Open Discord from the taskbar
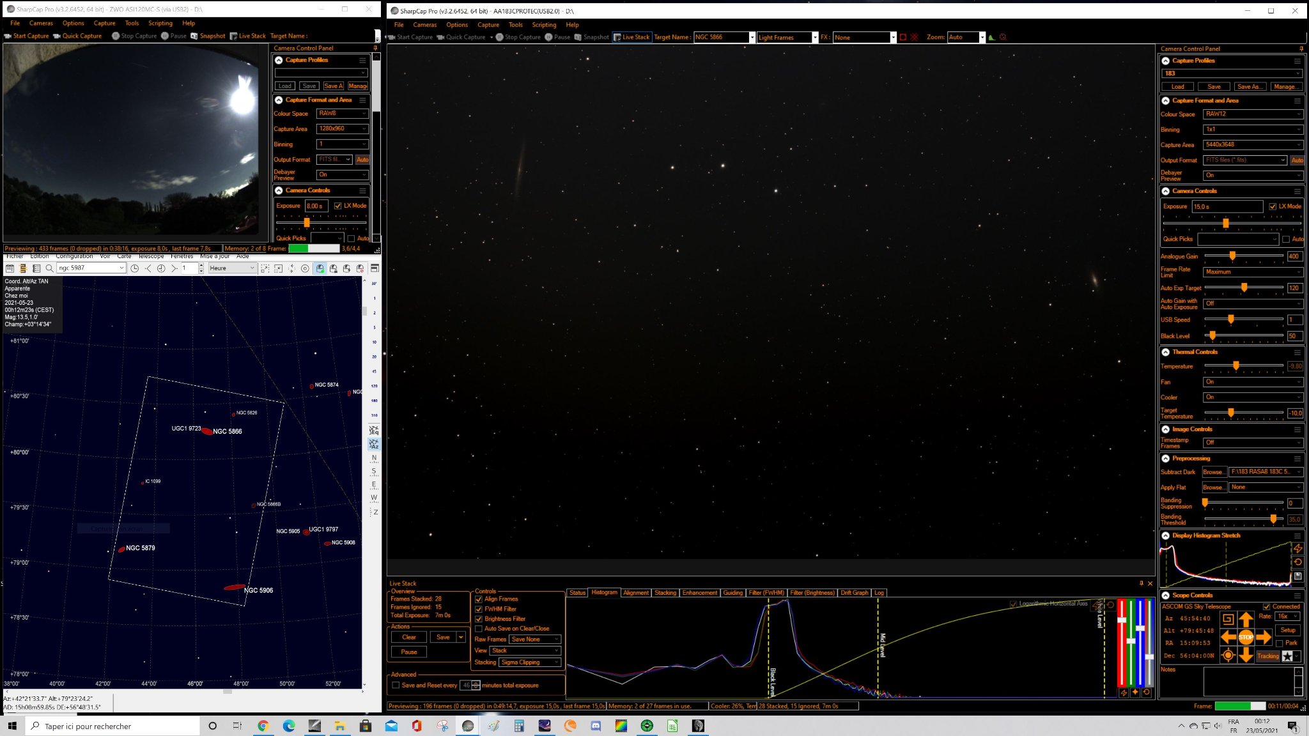Screen dimensions: 1309x736 coord(596,726)
